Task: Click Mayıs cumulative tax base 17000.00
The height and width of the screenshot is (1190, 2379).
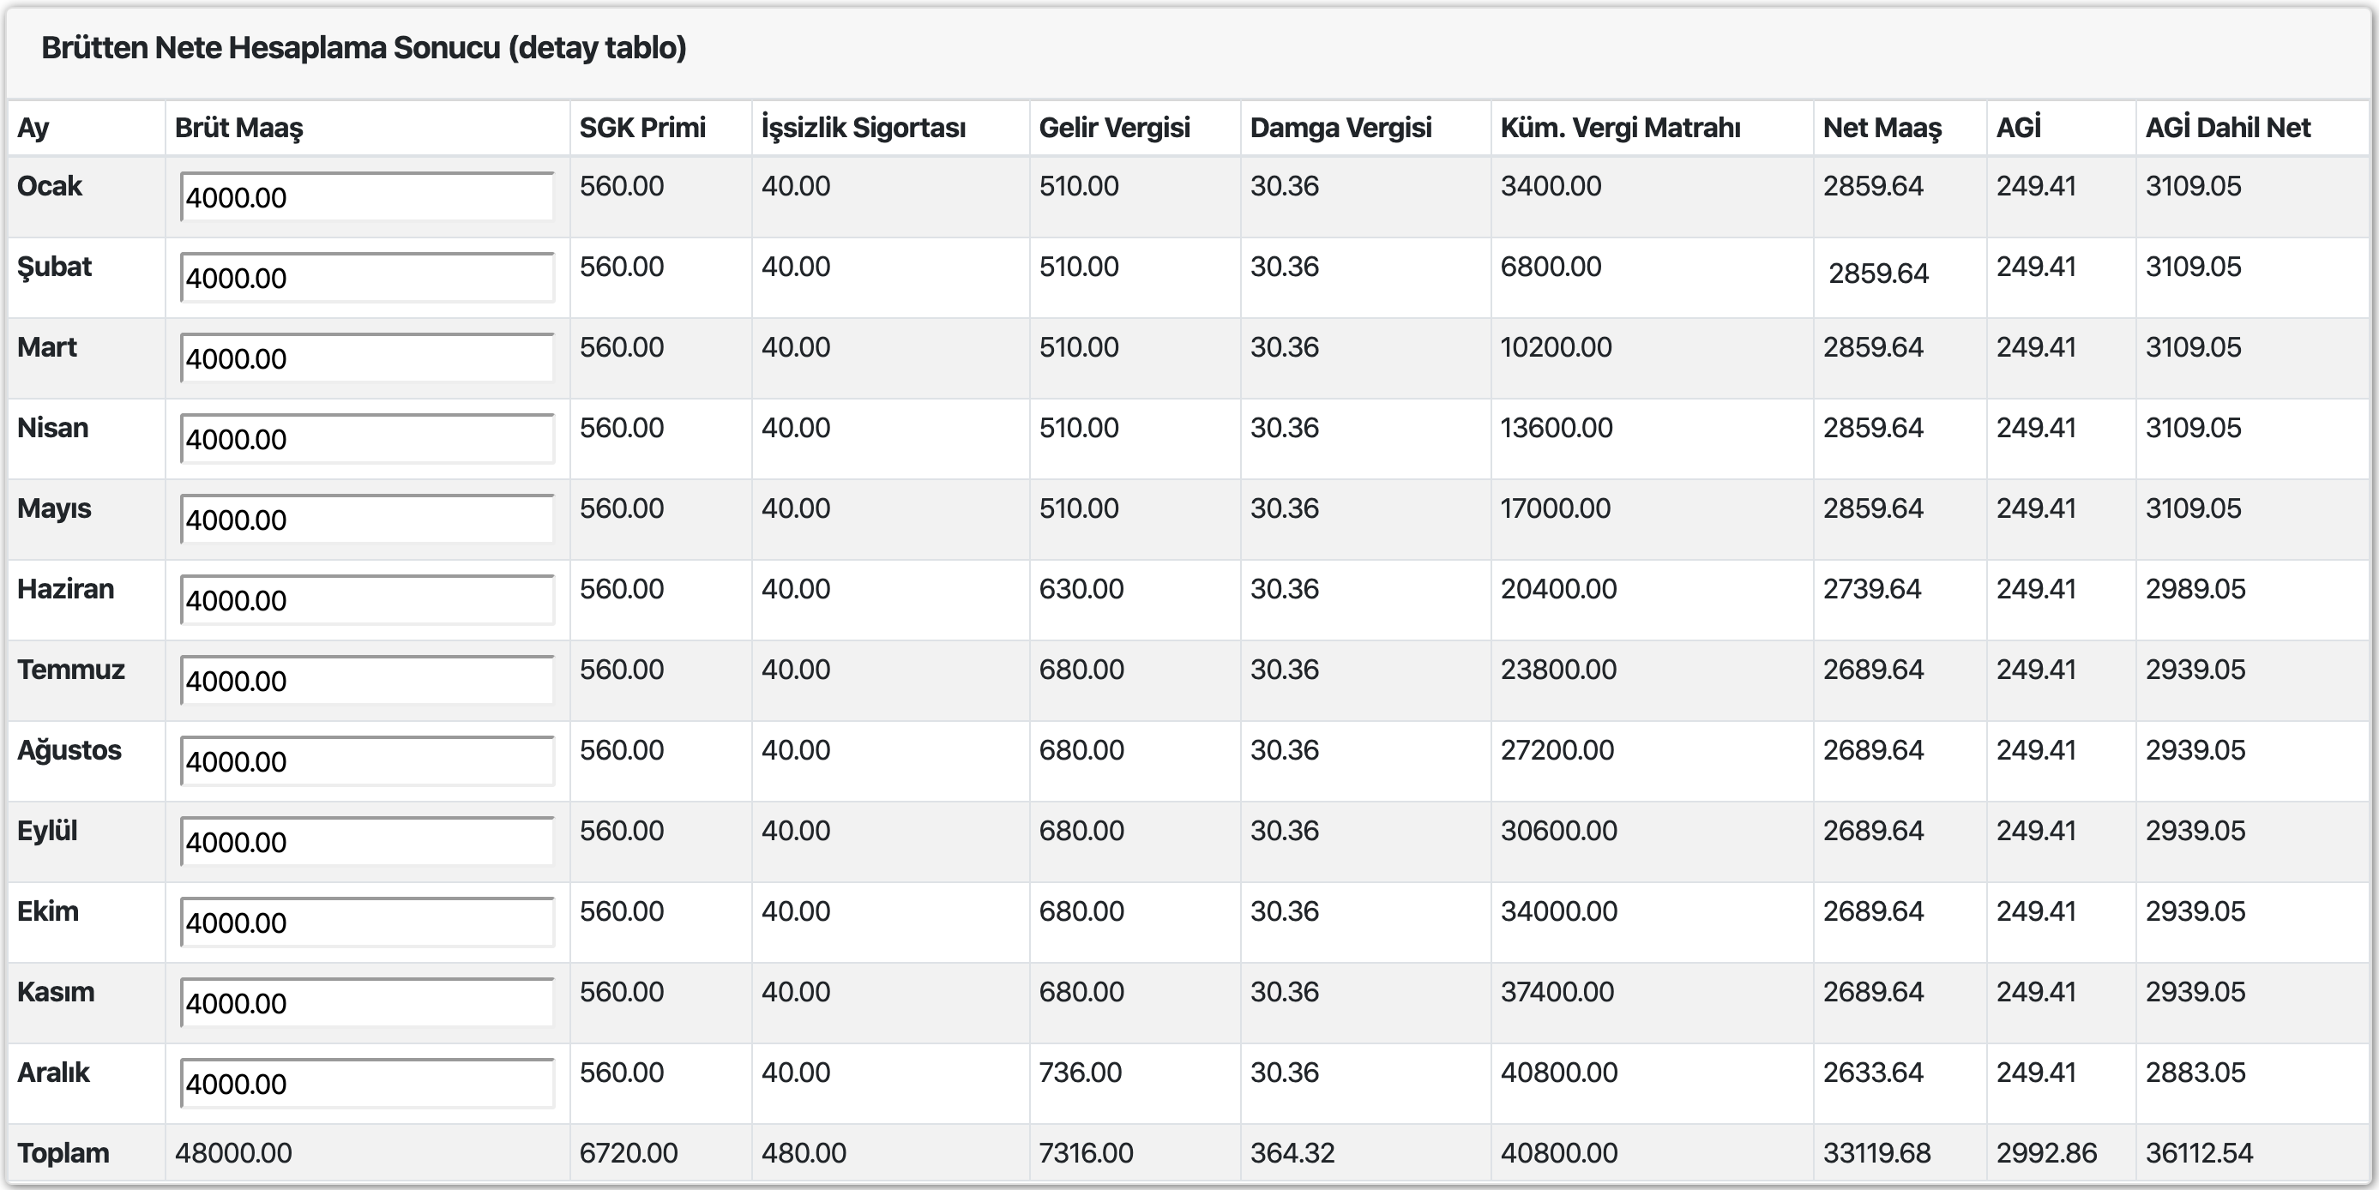Action: click(1555, 508)
